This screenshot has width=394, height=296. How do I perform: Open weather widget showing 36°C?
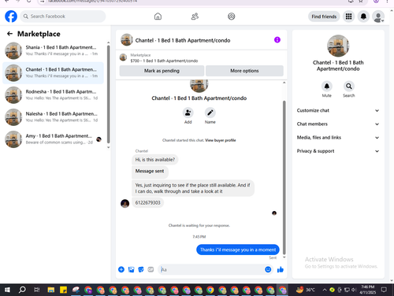tap(305, 290)
